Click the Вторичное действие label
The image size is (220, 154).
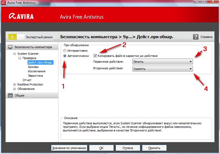[x=108, y=68]
